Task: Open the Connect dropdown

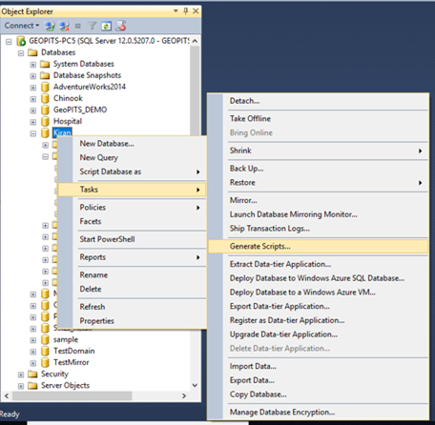Action: [x=21, y=26]
